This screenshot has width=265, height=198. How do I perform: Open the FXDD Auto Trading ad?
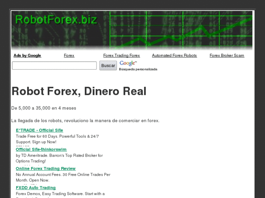pyautogui.click(x=36, y=188)
